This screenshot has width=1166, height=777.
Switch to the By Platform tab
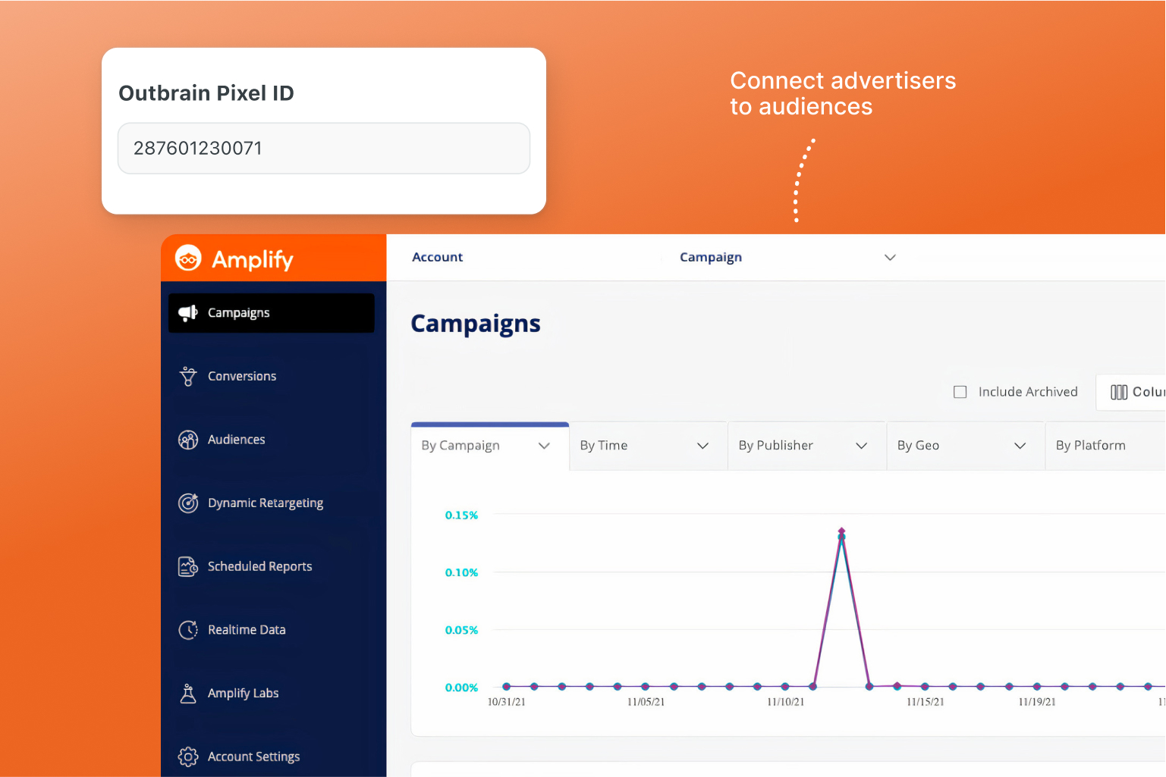[x=1090, y=446]
